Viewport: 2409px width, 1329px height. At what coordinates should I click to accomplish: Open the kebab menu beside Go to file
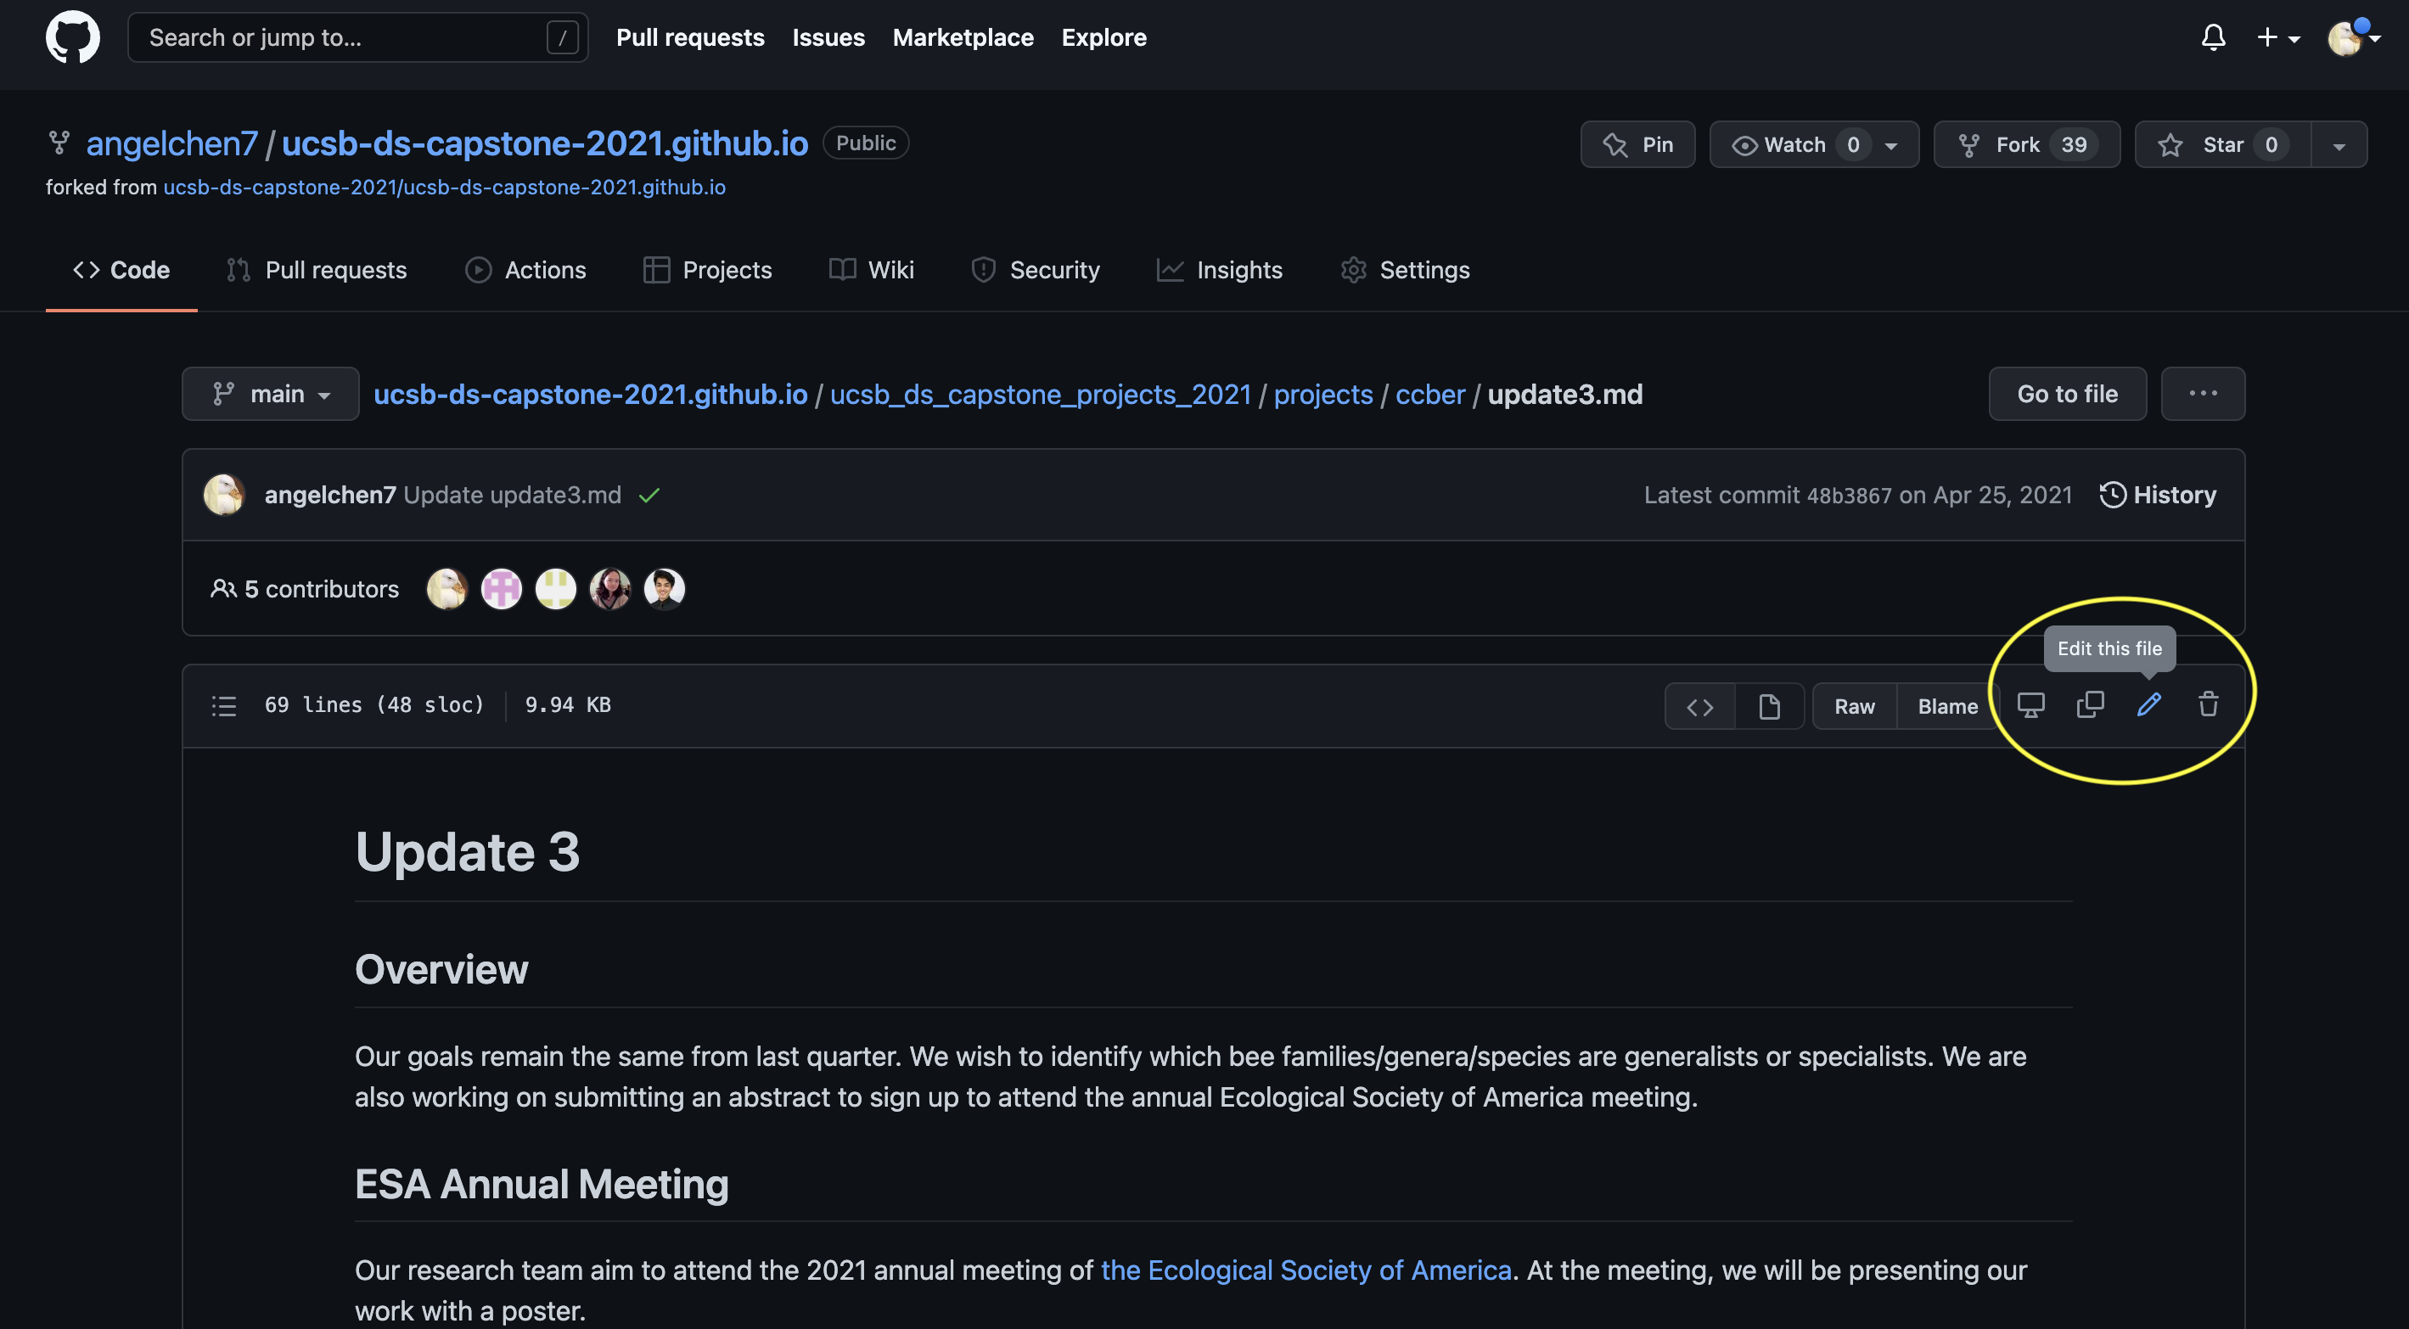[x=2204, y=394]
